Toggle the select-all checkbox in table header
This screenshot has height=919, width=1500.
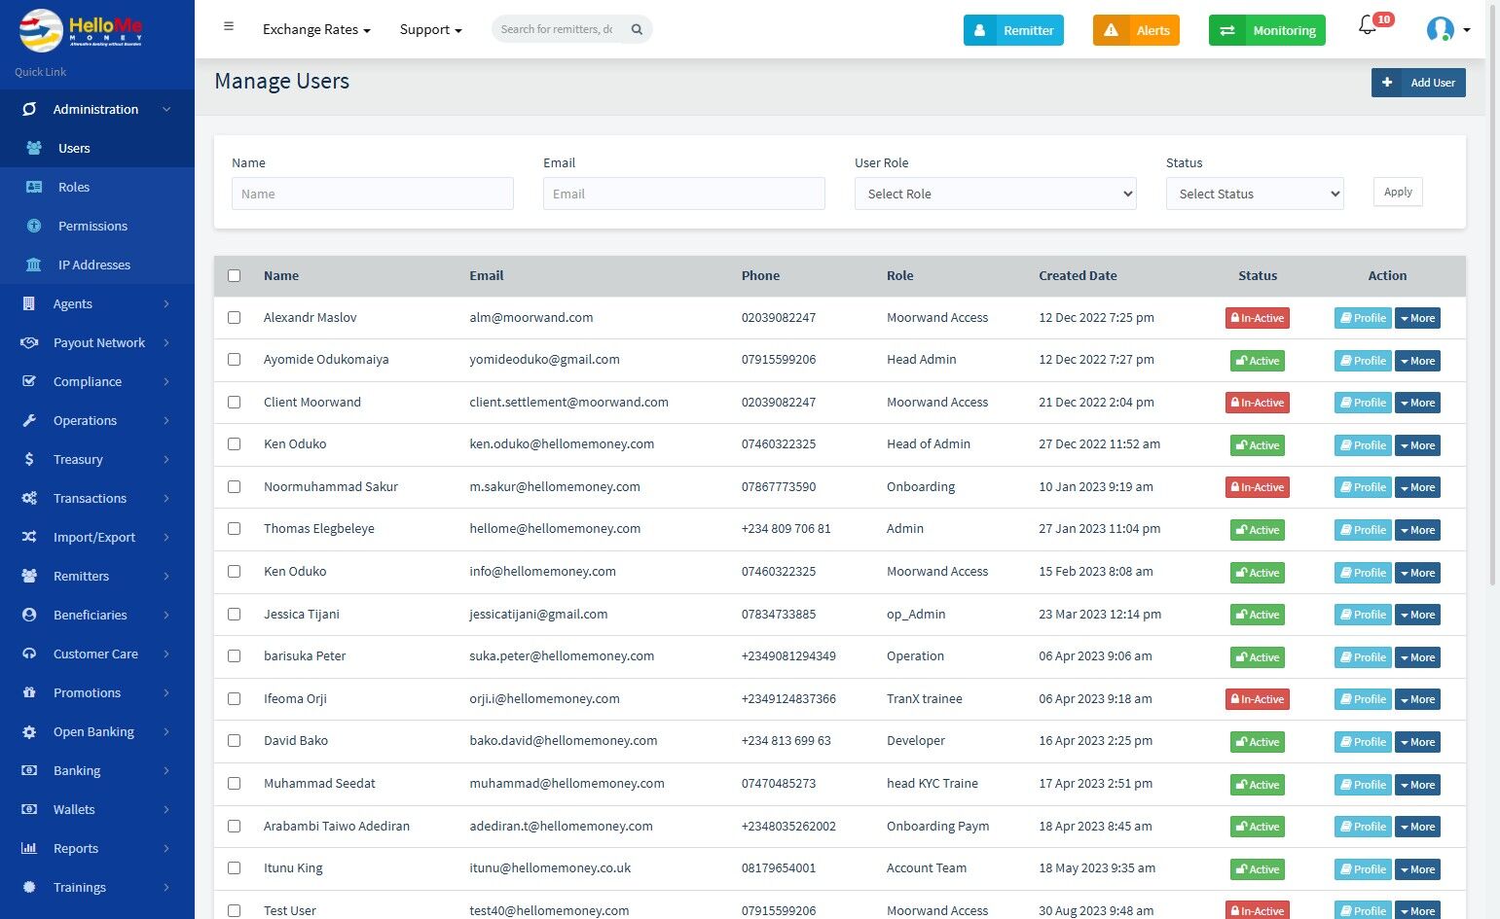(x=234, y=275)
